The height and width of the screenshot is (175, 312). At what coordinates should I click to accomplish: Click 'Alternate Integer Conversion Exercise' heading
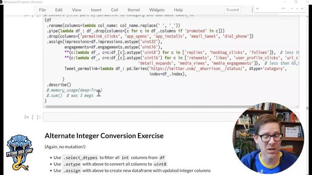[104, 136]
